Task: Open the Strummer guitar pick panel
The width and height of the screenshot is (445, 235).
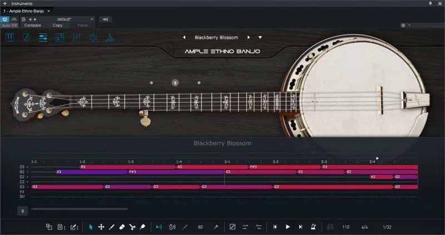Action: [x=26, y=37]
